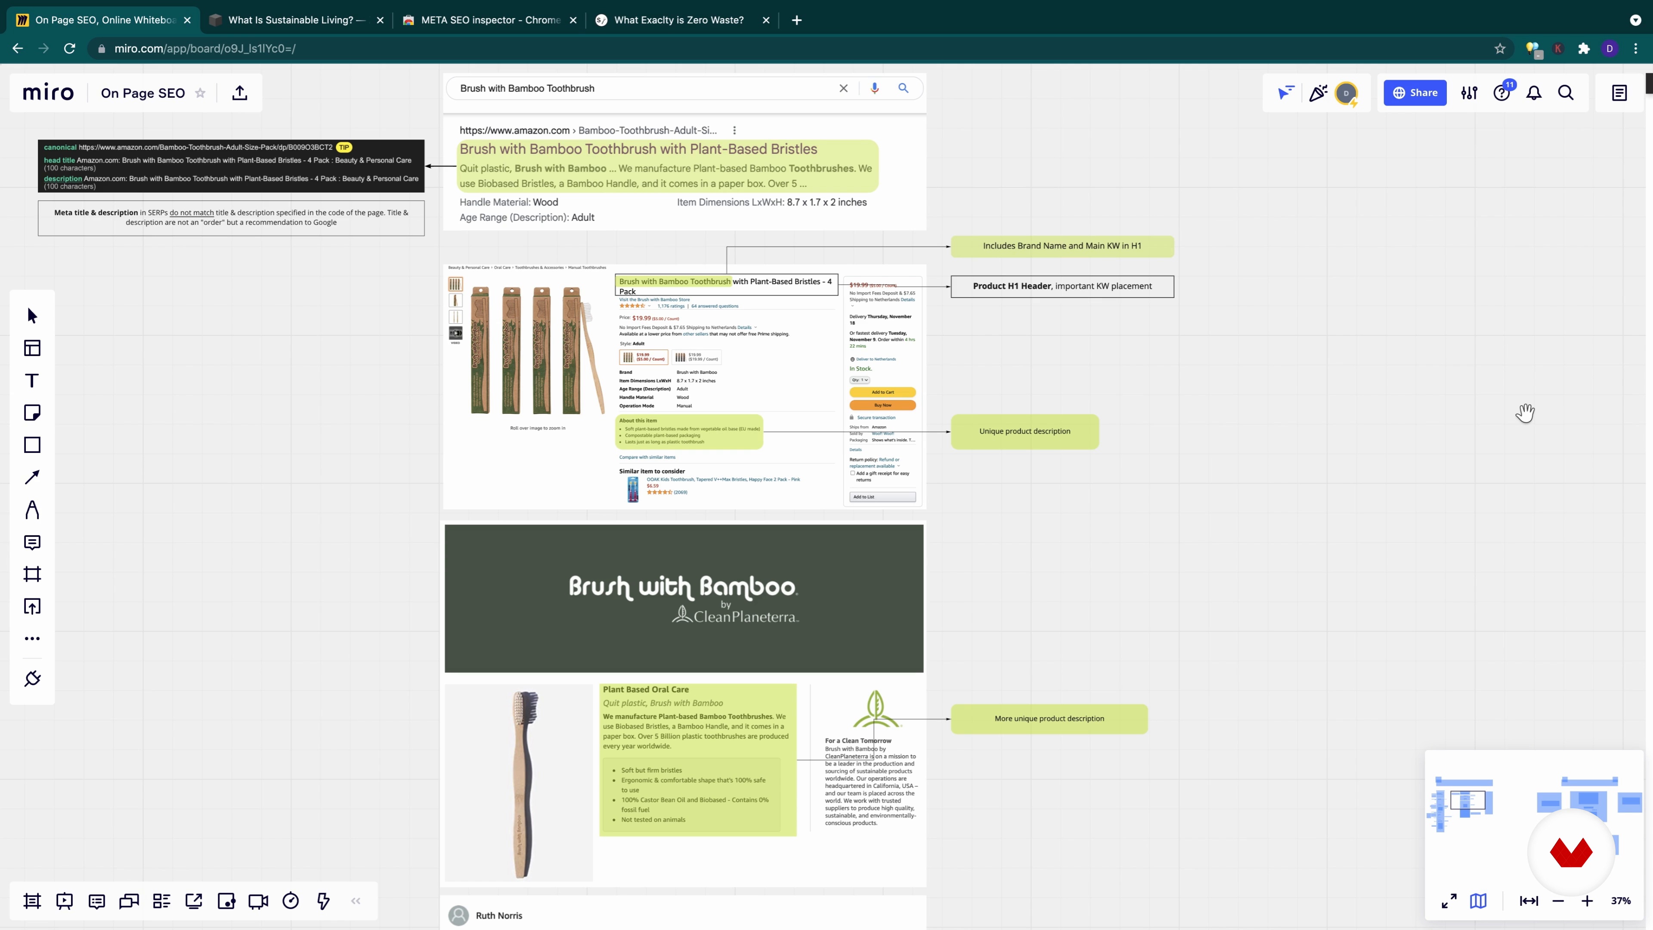Open the reactions party popper icon
The width and height of the screenshot is (1653, 930).
click(1318, 93)
